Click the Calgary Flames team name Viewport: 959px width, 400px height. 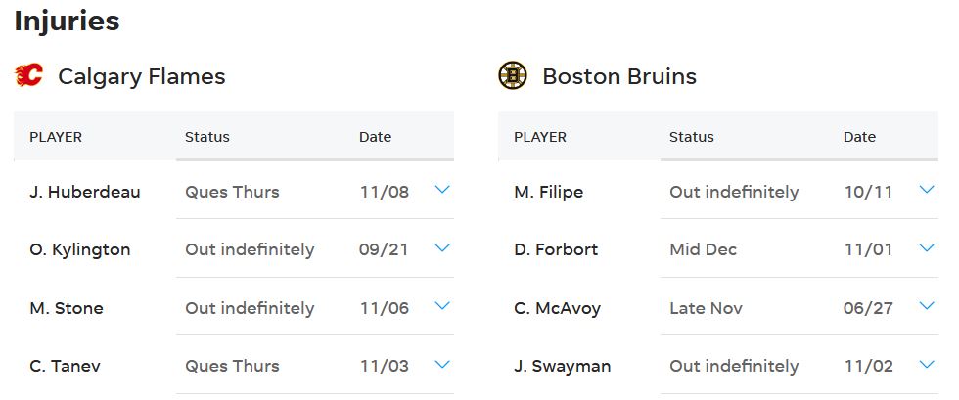coord(142,76)
